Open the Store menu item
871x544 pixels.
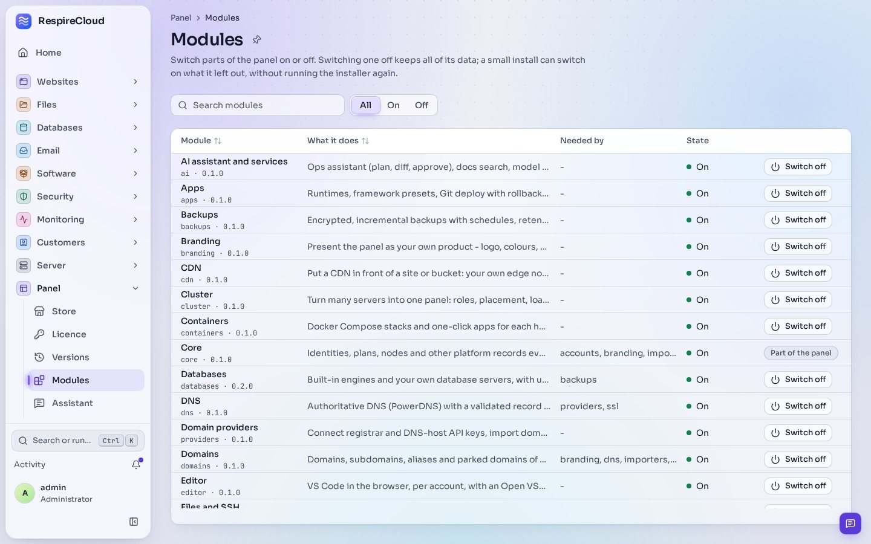(x=86, y=311)
